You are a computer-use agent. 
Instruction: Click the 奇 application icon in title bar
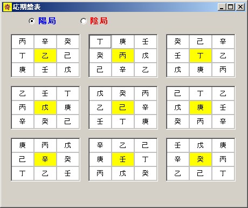coord(8,7)
